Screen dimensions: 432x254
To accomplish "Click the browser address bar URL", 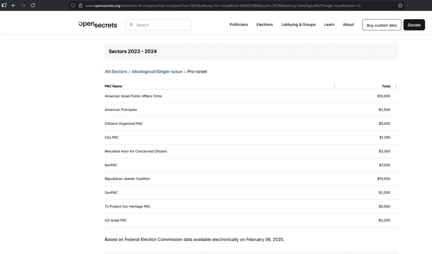I will tap(223, 5).
